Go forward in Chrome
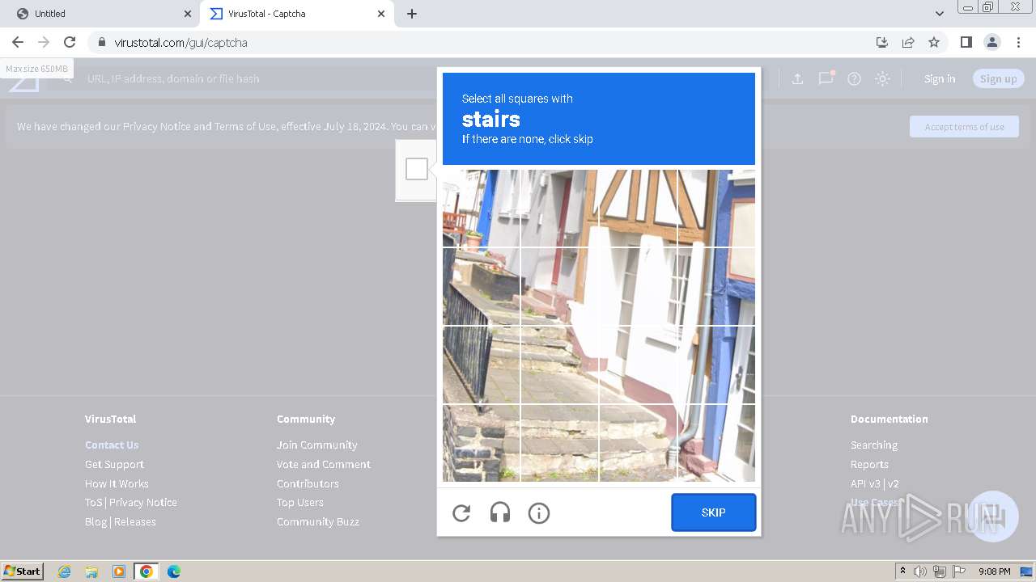 click(x=44, y=42)
